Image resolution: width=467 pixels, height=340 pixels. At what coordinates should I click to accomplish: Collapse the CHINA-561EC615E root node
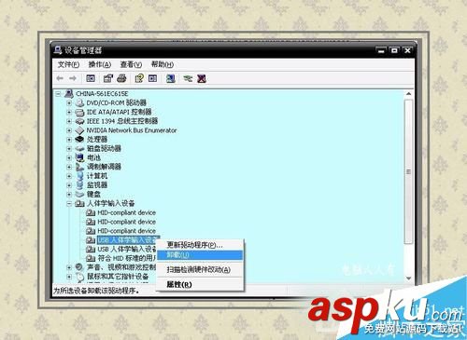[x=58, y=93]
